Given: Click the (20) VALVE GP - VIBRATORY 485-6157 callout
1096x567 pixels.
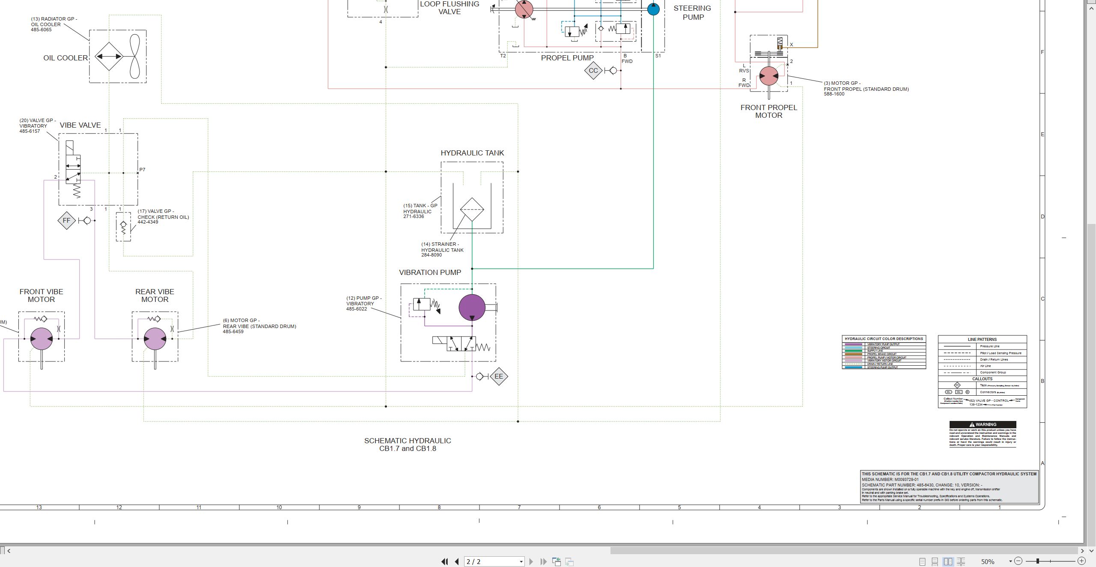Looking at the screenshot, I should (x=38, y=126).
